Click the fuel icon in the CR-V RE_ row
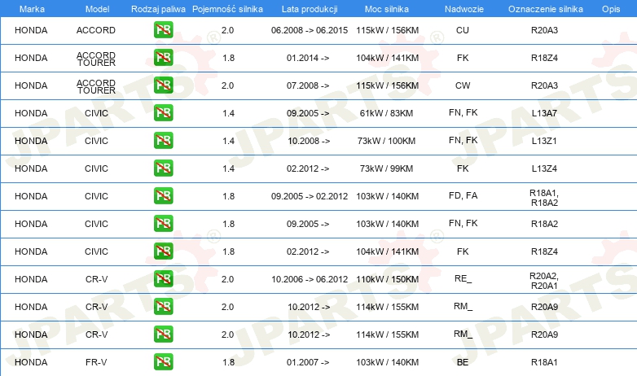The image size is (637, 376). coord(163,278)
